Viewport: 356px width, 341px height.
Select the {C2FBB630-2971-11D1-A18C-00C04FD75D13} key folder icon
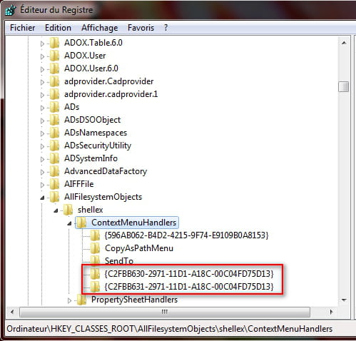click(96, 274)
